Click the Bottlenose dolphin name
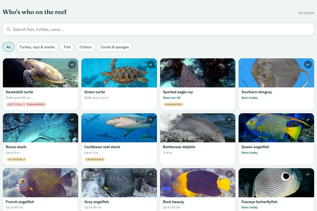 [179, 147]
